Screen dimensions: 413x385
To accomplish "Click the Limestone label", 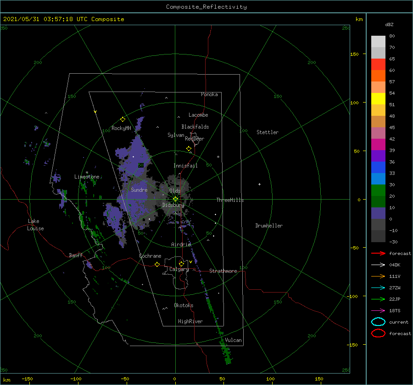I will coord(87,177).
